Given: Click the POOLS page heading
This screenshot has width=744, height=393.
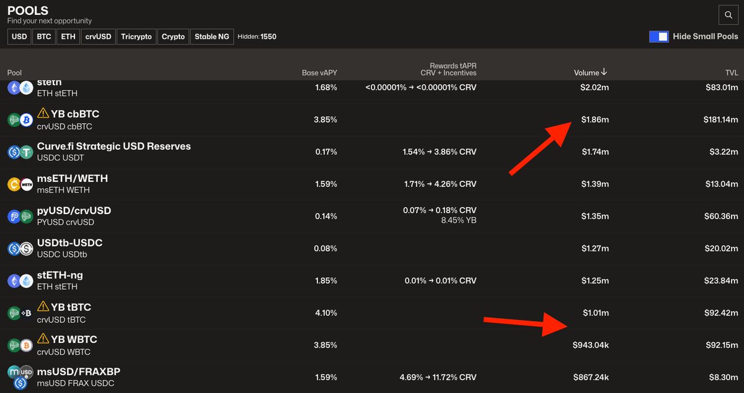Looking at the screenshot, I should (x=28, y=11).
